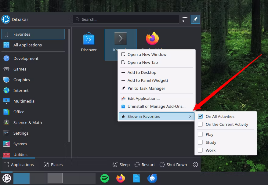
Task: Open Thunderbird from the taskbar
Action: 152,178
